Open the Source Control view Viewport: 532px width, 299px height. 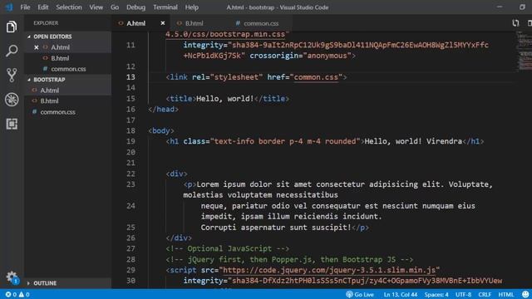[x=12, y=75]
